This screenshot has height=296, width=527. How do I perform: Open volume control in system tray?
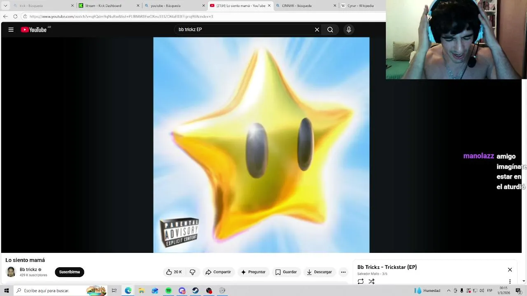click(x=481, y=291)
